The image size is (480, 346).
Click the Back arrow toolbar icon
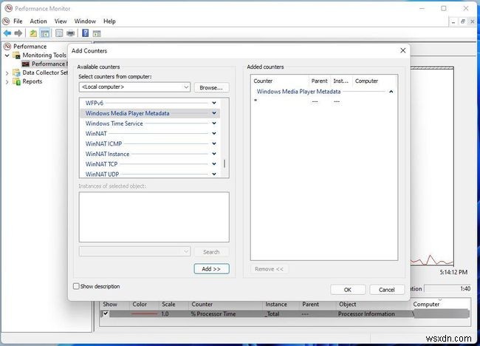[7, 33]
